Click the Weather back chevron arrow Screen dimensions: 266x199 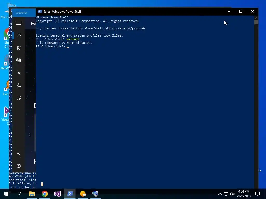(x=30, y=134)
